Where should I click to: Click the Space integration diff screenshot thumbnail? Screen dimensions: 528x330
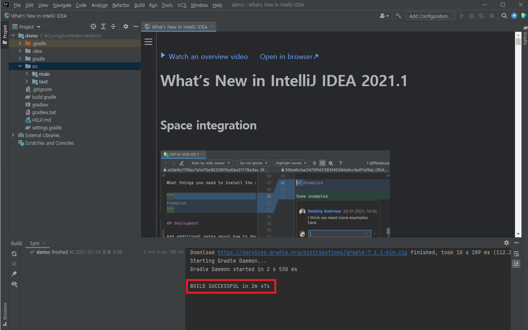pyautogui.click(x=275, y=194)
